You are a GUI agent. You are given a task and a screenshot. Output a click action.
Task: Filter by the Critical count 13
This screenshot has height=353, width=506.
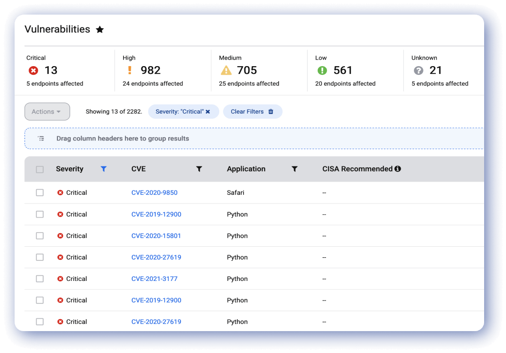[51, 70]
